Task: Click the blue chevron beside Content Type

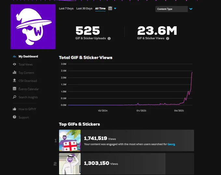Action: [x=191, y=9]
